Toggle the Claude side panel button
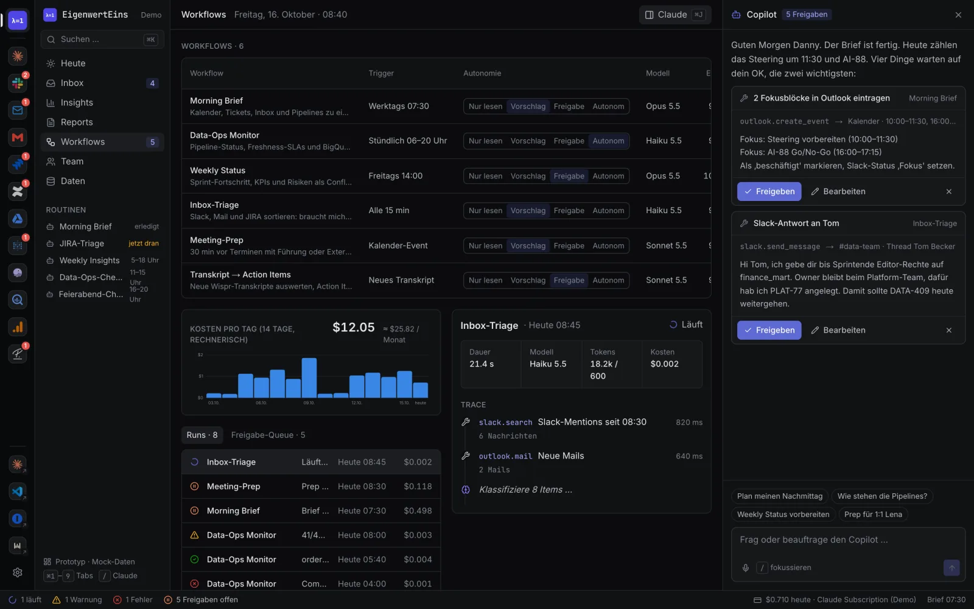Screen dimensions: 974x609 coord(675,15)
